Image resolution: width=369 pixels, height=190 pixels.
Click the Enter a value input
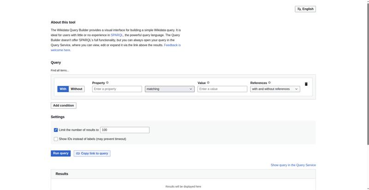click(222, 89)
